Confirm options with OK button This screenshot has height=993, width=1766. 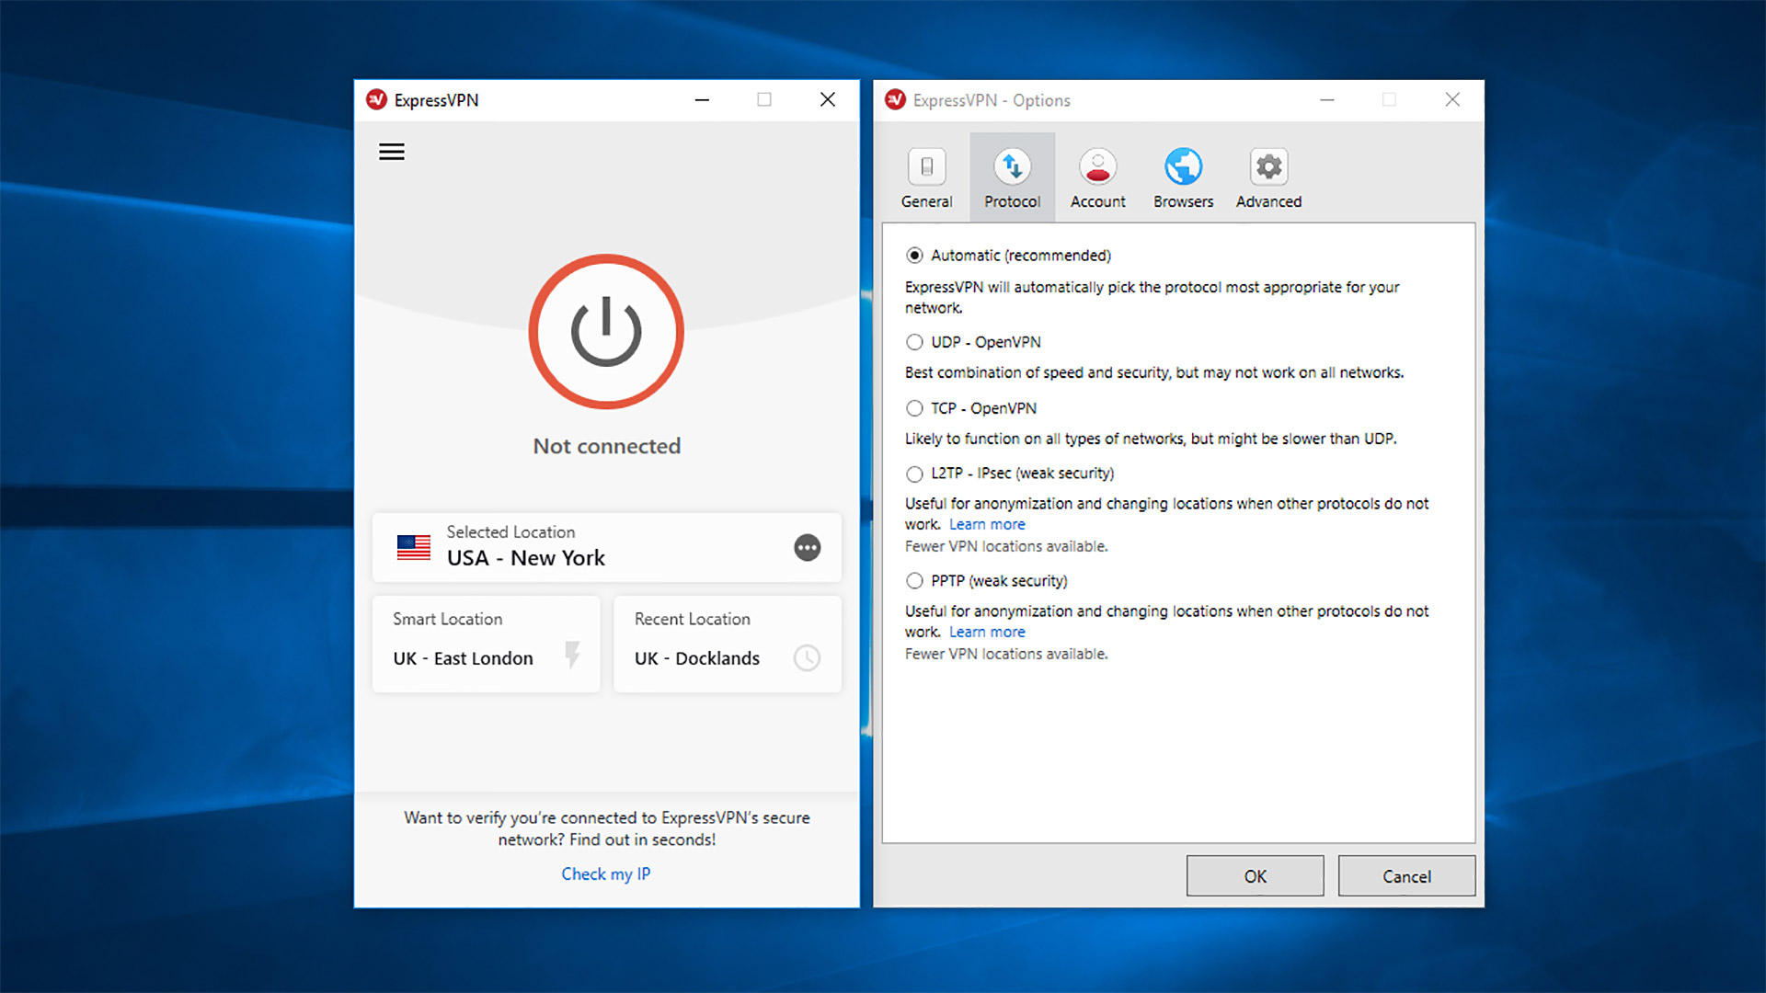[1255, 876]
